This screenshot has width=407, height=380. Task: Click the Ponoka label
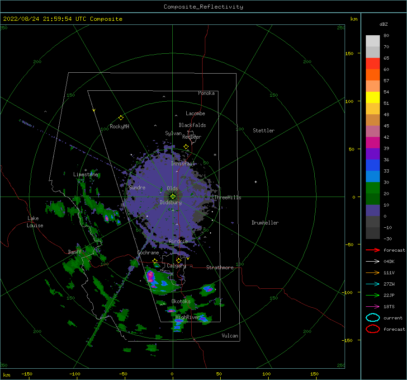206,93
